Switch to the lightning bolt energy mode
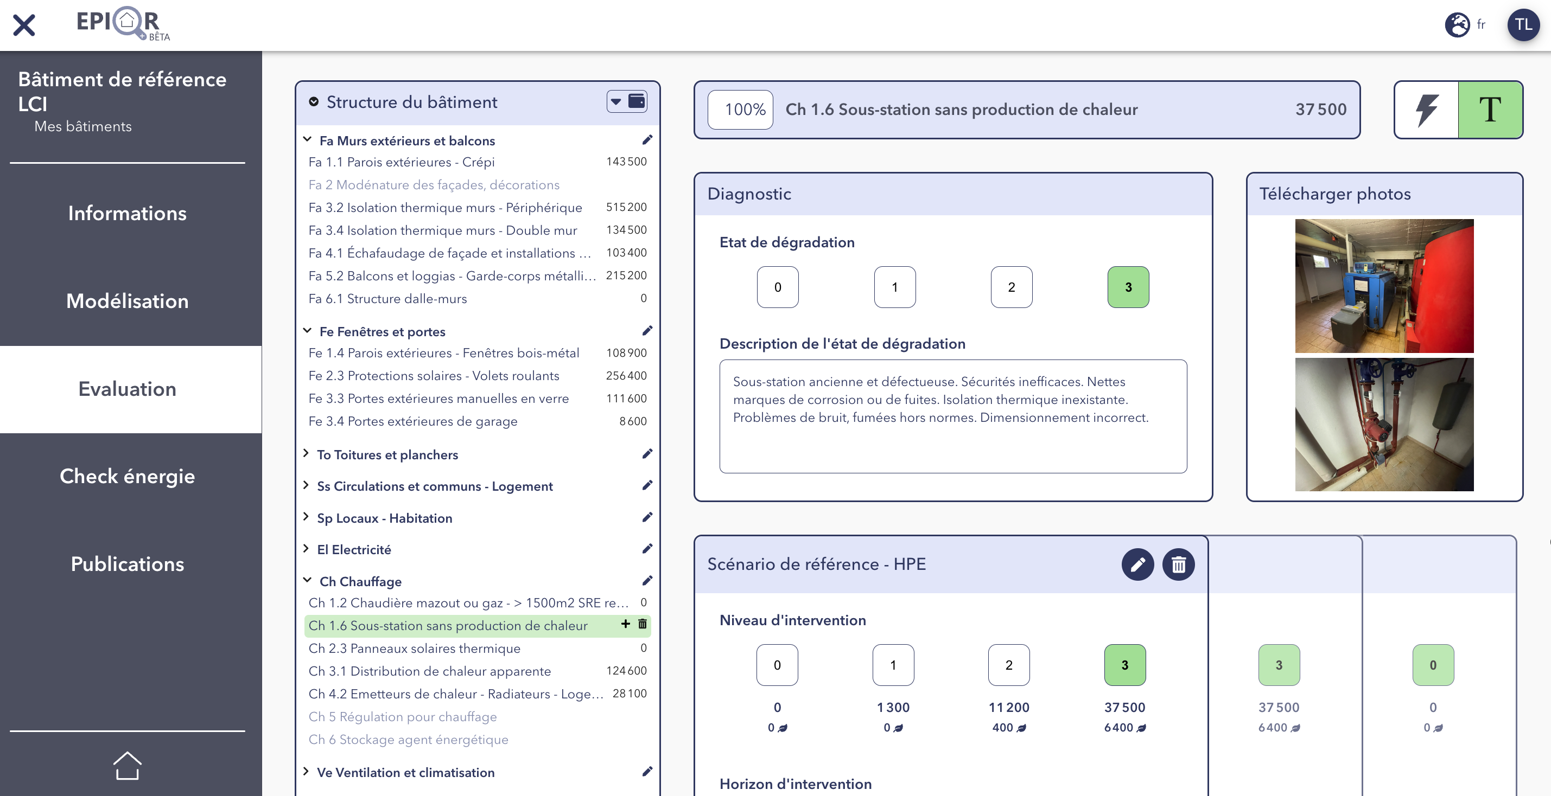Image resolution: width=1551 pixels, height=796 pixels. tap(1427, 110)
